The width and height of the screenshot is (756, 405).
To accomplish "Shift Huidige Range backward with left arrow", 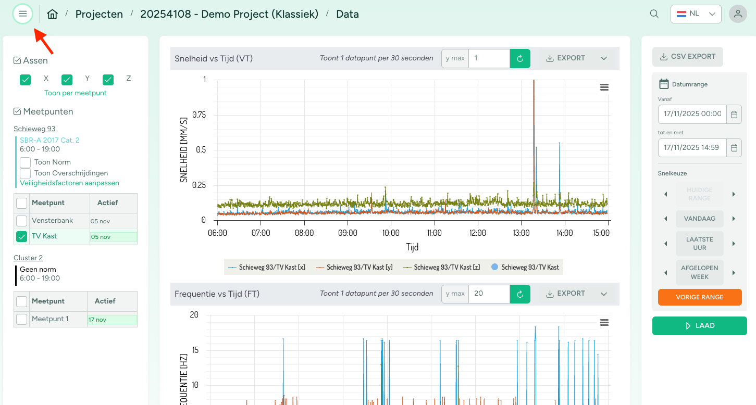I will [x=665, y=194].
